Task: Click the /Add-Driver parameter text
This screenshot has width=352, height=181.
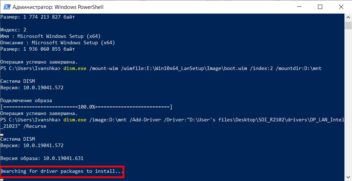Action: 146,120
